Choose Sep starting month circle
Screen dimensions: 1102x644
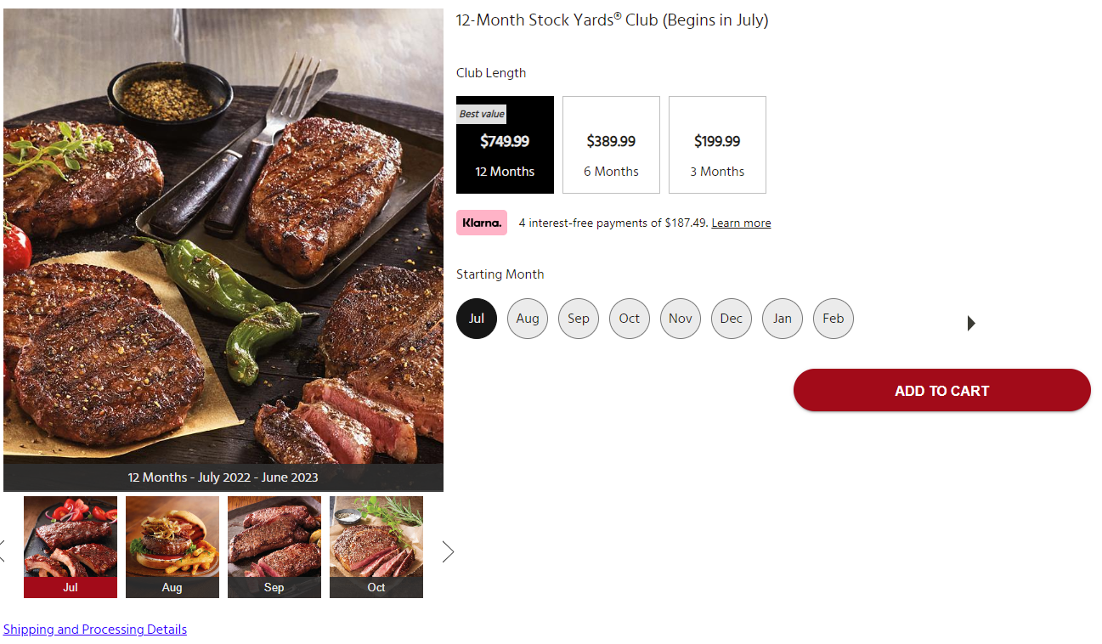tap(579, 319)
